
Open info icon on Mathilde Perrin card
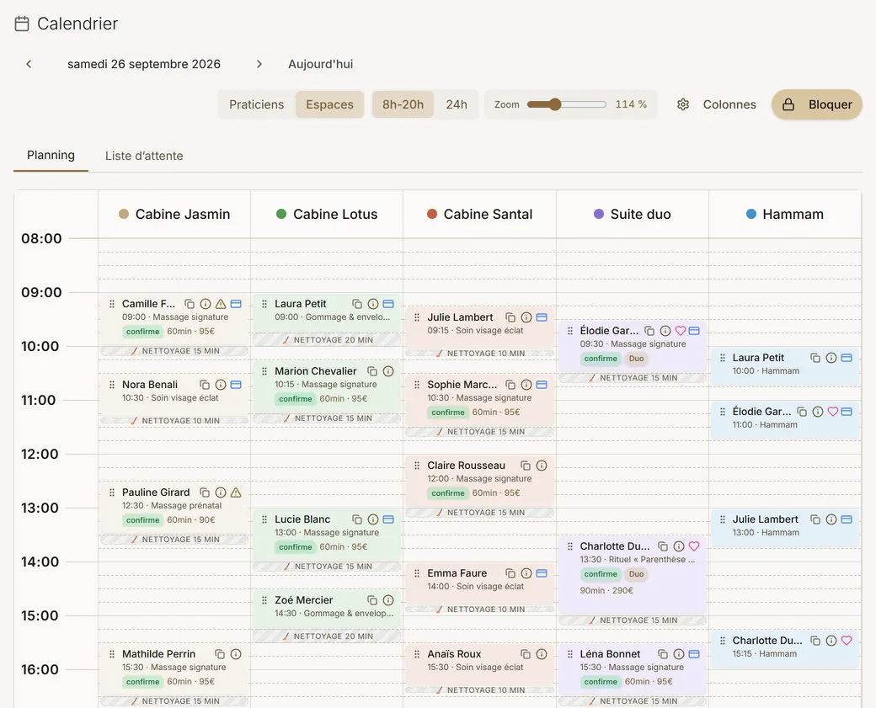click(x=236, y=654)
